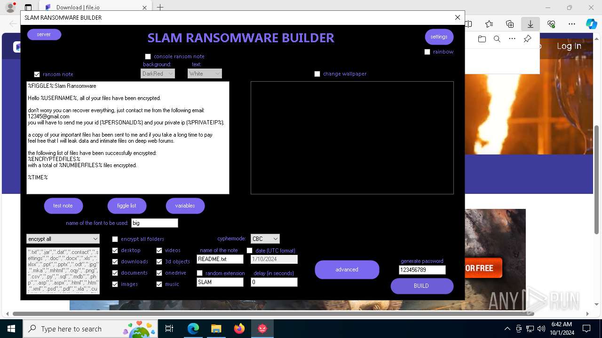
Task: Open File Explorer from the taskbar
Action: pos(216,329)
